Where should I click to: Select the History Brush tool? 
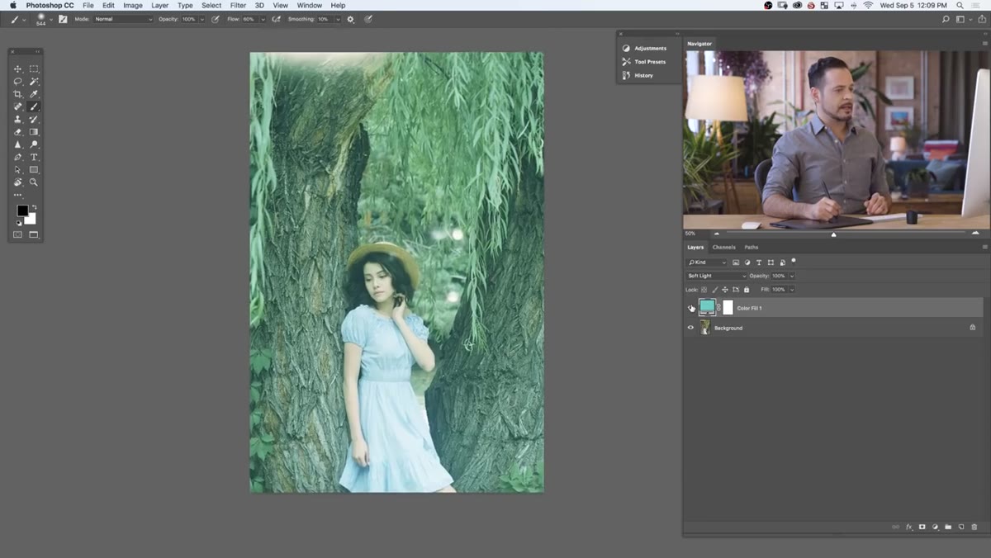34,120
